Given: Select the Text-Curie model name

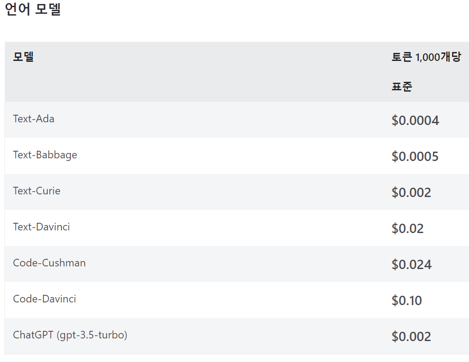Looking at the screenshot, I should tap(36, 191).
